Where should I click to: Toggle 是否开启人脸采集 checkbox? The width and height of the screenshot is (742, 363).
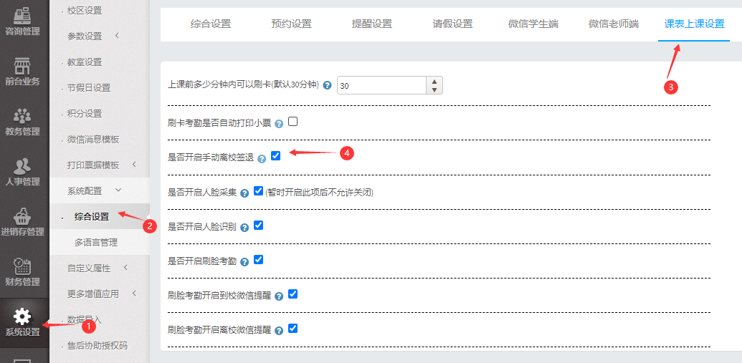(x=258, y=190)
